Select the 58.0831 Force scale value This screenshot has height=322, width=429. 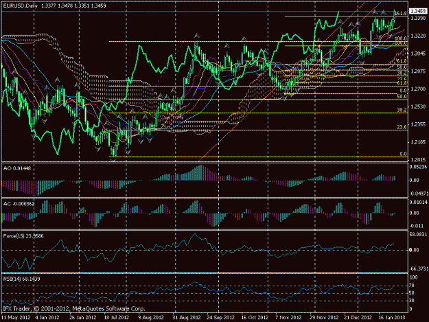419,234
